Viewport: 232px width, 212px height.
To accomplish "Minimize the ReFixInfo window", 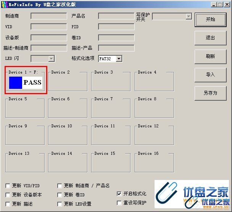I will (213, 5).
